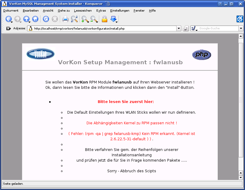Open the Hilfe menu
245x190 pixels.
pyautogui.click(x=152, y=11)
